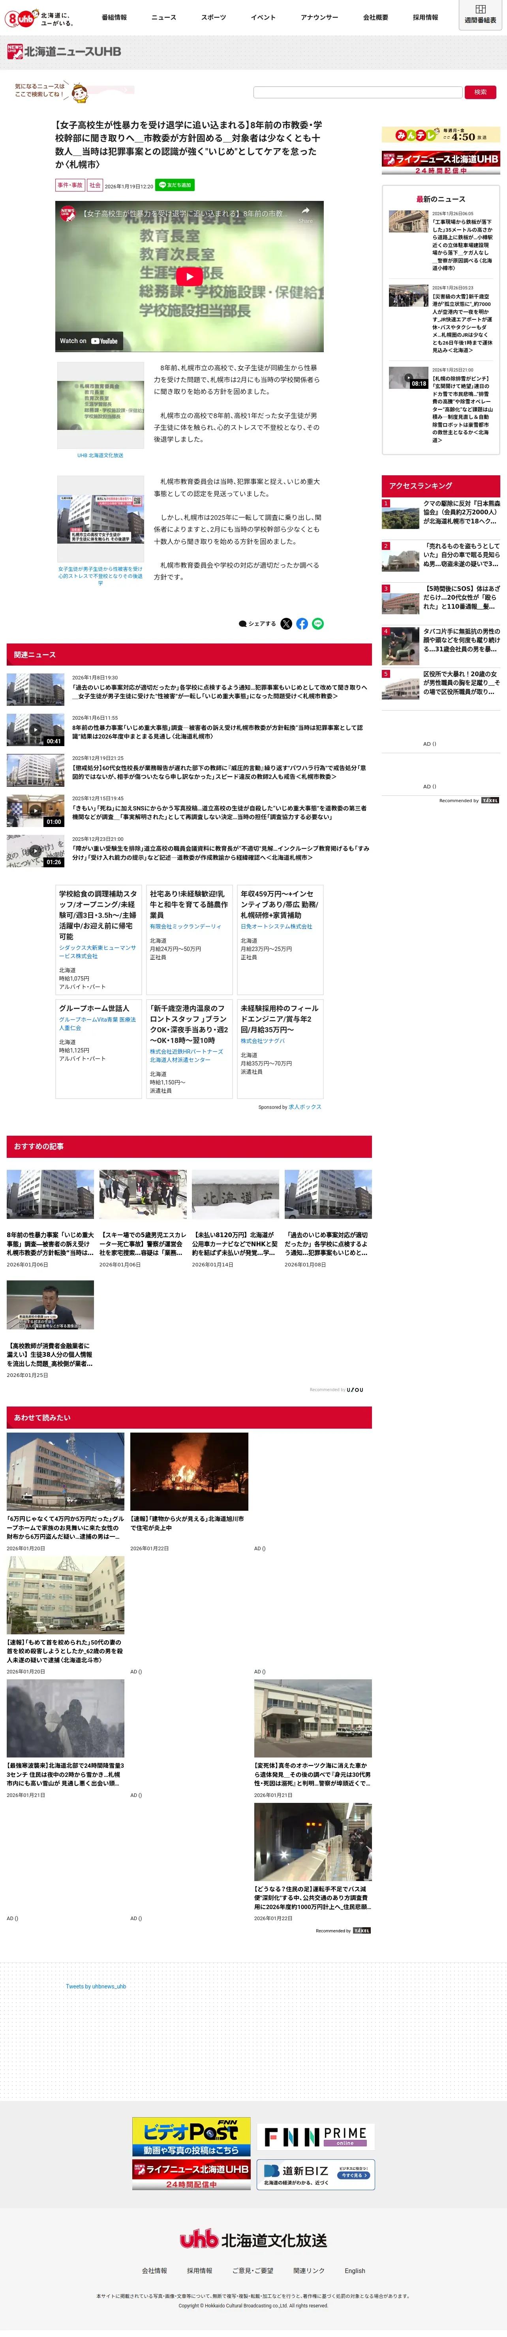Click the uhb 北海道文化放送 footer logo
The width and height of the screenshot is (507, 2337).
pos(253,2240)
